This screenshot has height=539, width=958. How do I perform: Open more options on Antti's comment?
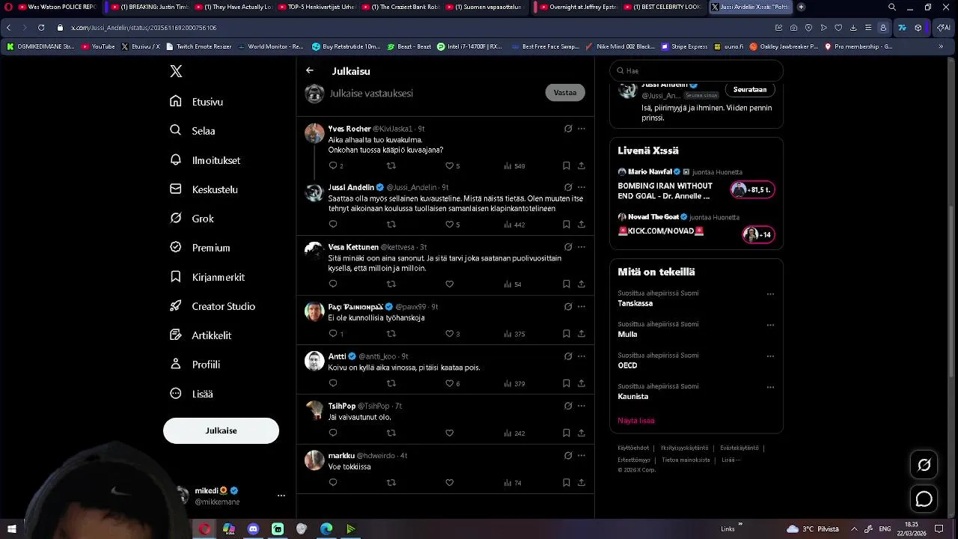pyautogui.click(x=581, y=356)
